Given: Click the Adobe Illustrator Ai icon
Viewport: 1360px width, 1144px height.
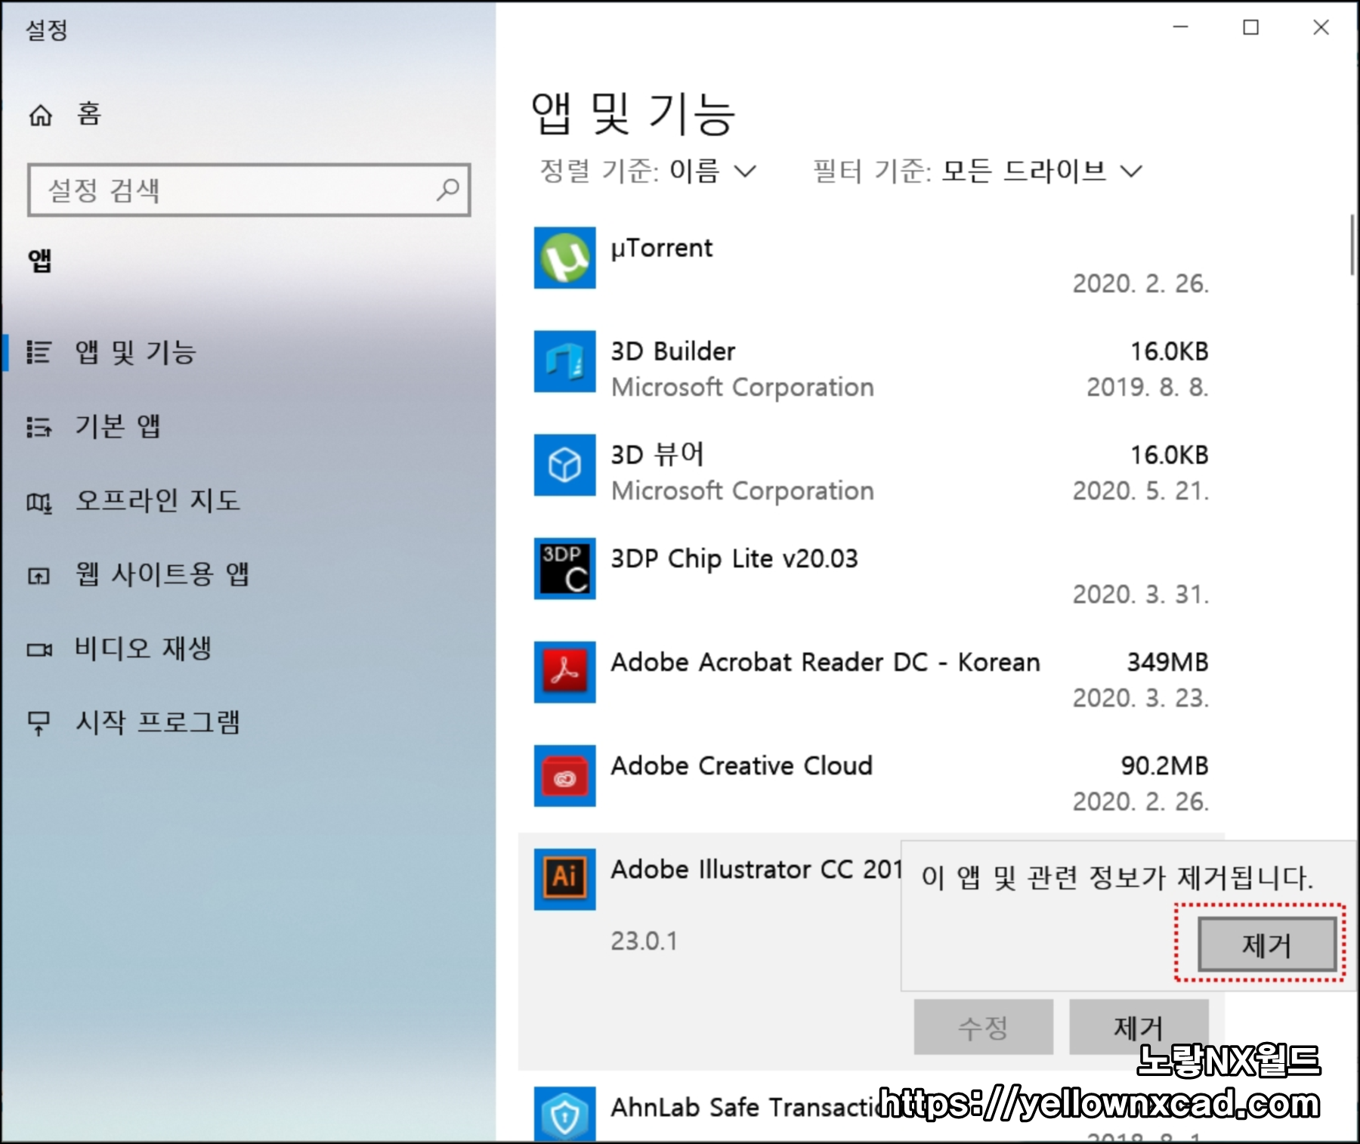Looking at the screenshot, I should point(564,879).
